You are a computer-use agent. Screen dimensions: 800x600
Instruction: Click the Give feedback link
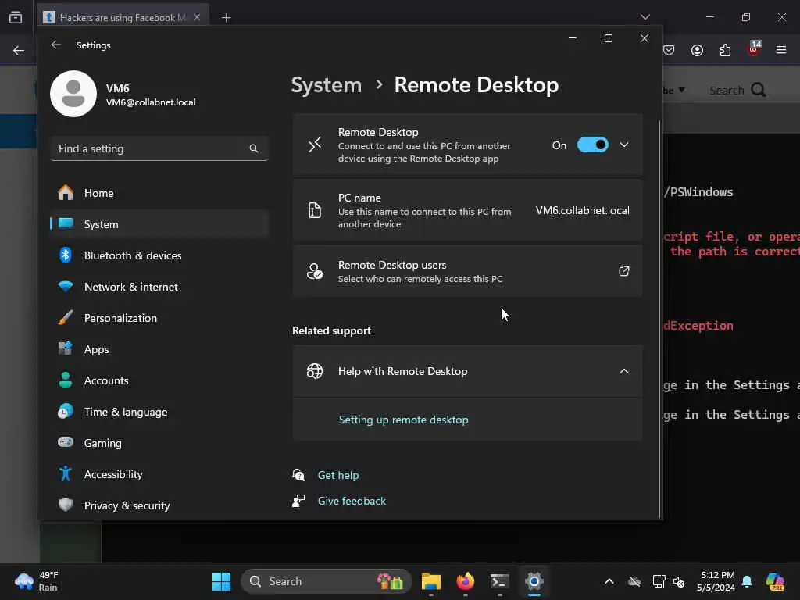click(x=352, y=501)
